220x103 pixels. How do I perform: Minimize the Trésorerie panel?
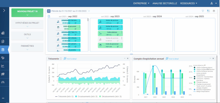[125, 58]
